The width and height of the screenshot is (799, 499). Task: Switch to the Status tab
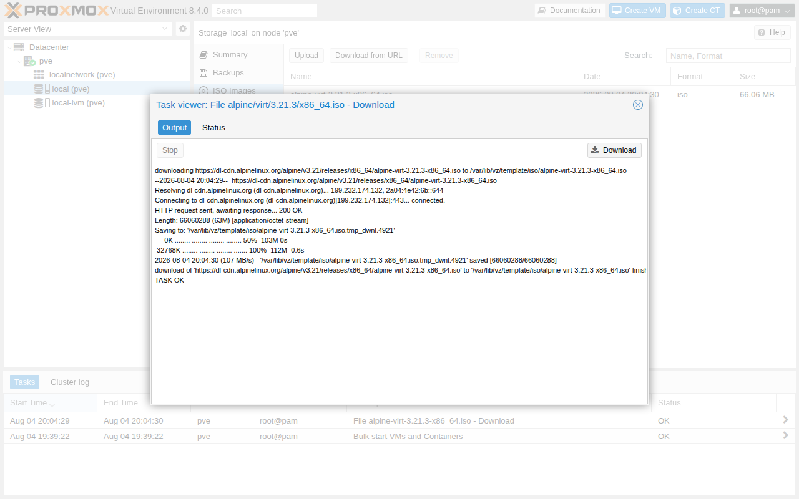(213, 127)
